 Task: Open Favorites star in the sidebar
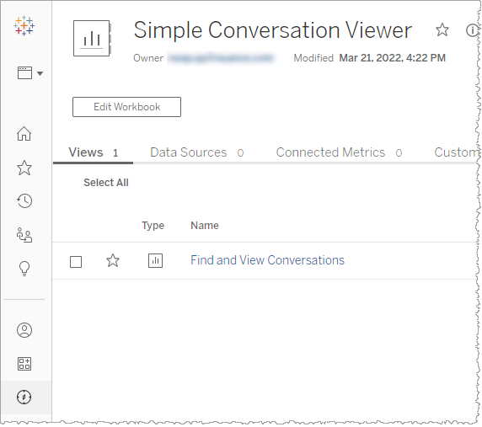24,168
